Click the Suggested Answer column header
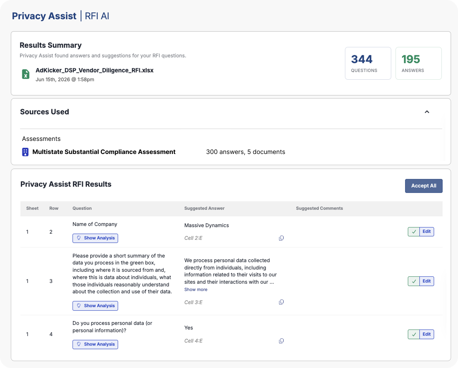This screenshot has width=458, height=368. [x=204, y=208]
